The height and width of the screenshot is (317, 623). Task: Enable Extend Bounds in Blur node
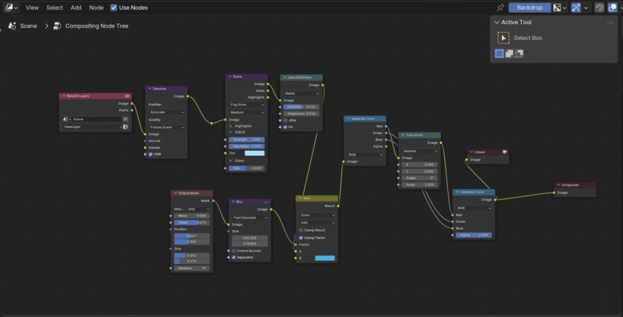coord(234,251)
